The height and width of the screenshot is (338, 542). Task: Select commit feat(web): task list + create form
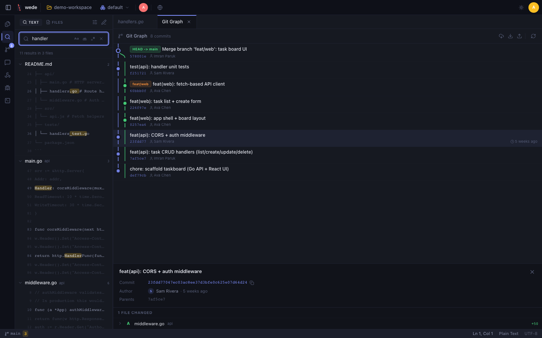coord(327,104)
